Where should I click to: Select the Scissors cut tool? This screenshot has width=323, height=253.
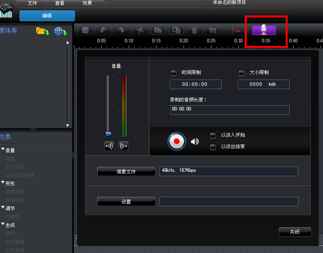(139, 30)
